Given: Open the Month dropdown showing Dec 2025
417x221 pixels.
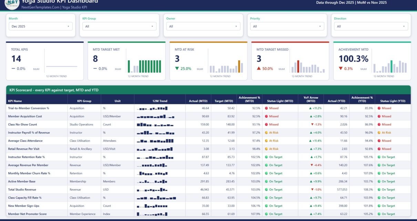Looking at the screenshot, I should tap(41, 26).
